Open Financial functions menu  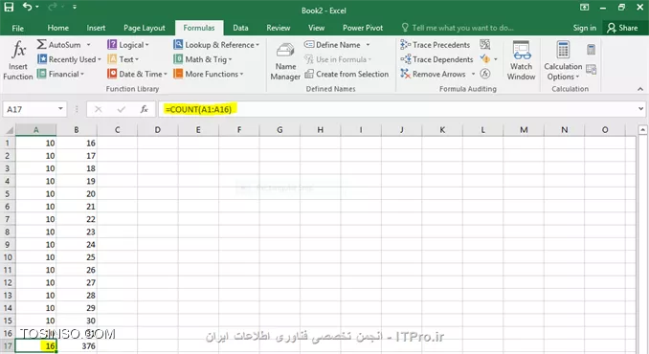pos(60,74)
